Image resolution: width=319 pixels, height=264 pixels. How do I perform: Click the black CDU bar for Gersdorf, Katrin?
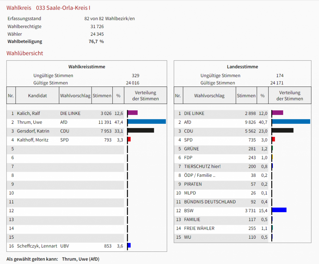[x=141, y=130]
